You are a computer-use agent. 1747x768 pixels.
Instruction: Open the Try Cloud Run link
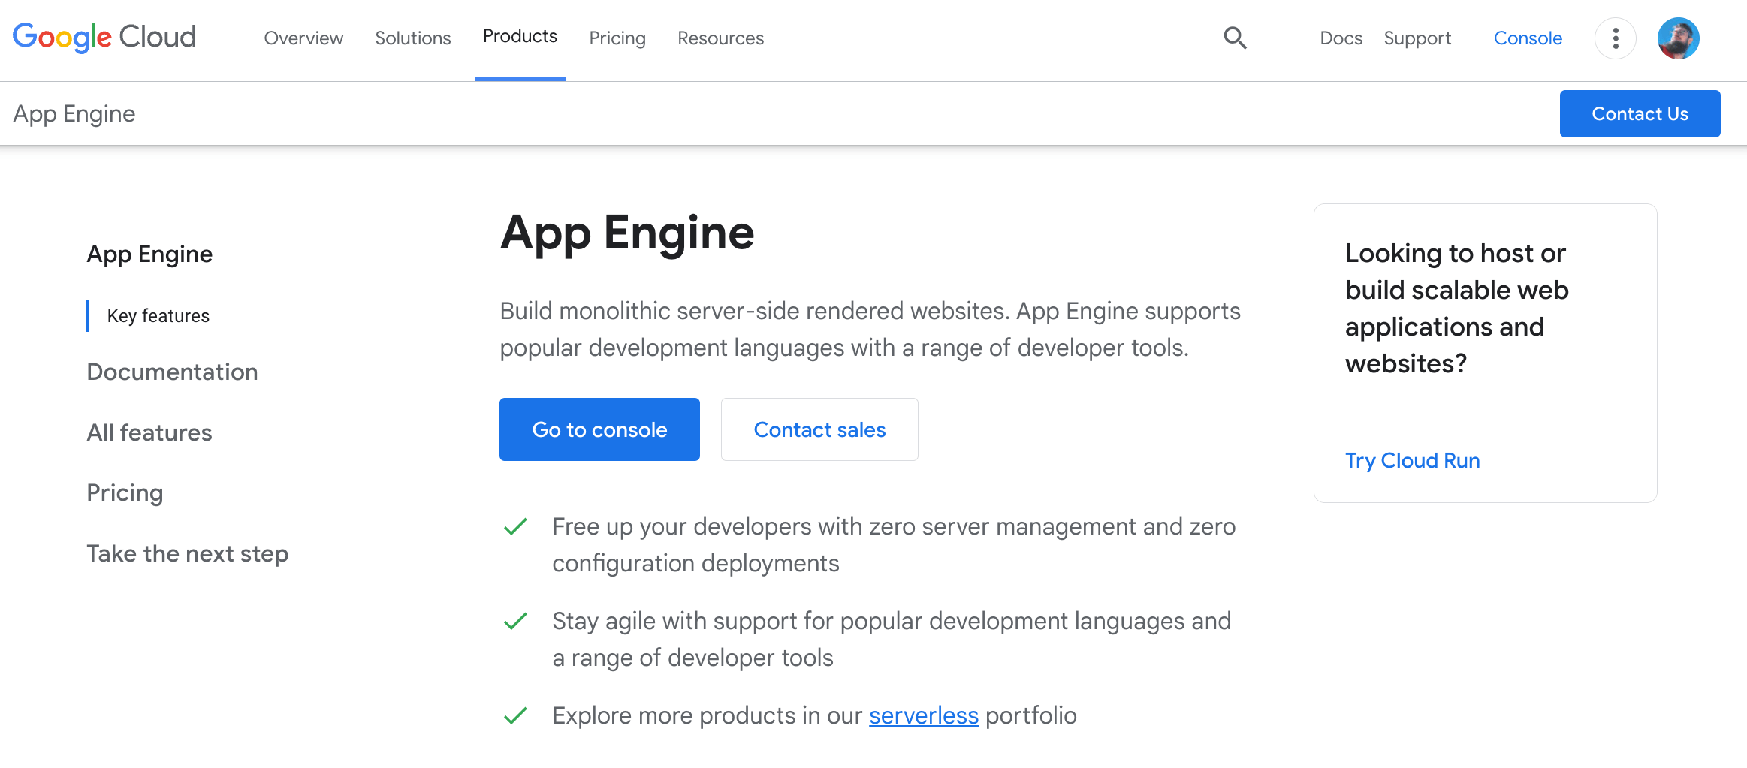[1412, 459]
